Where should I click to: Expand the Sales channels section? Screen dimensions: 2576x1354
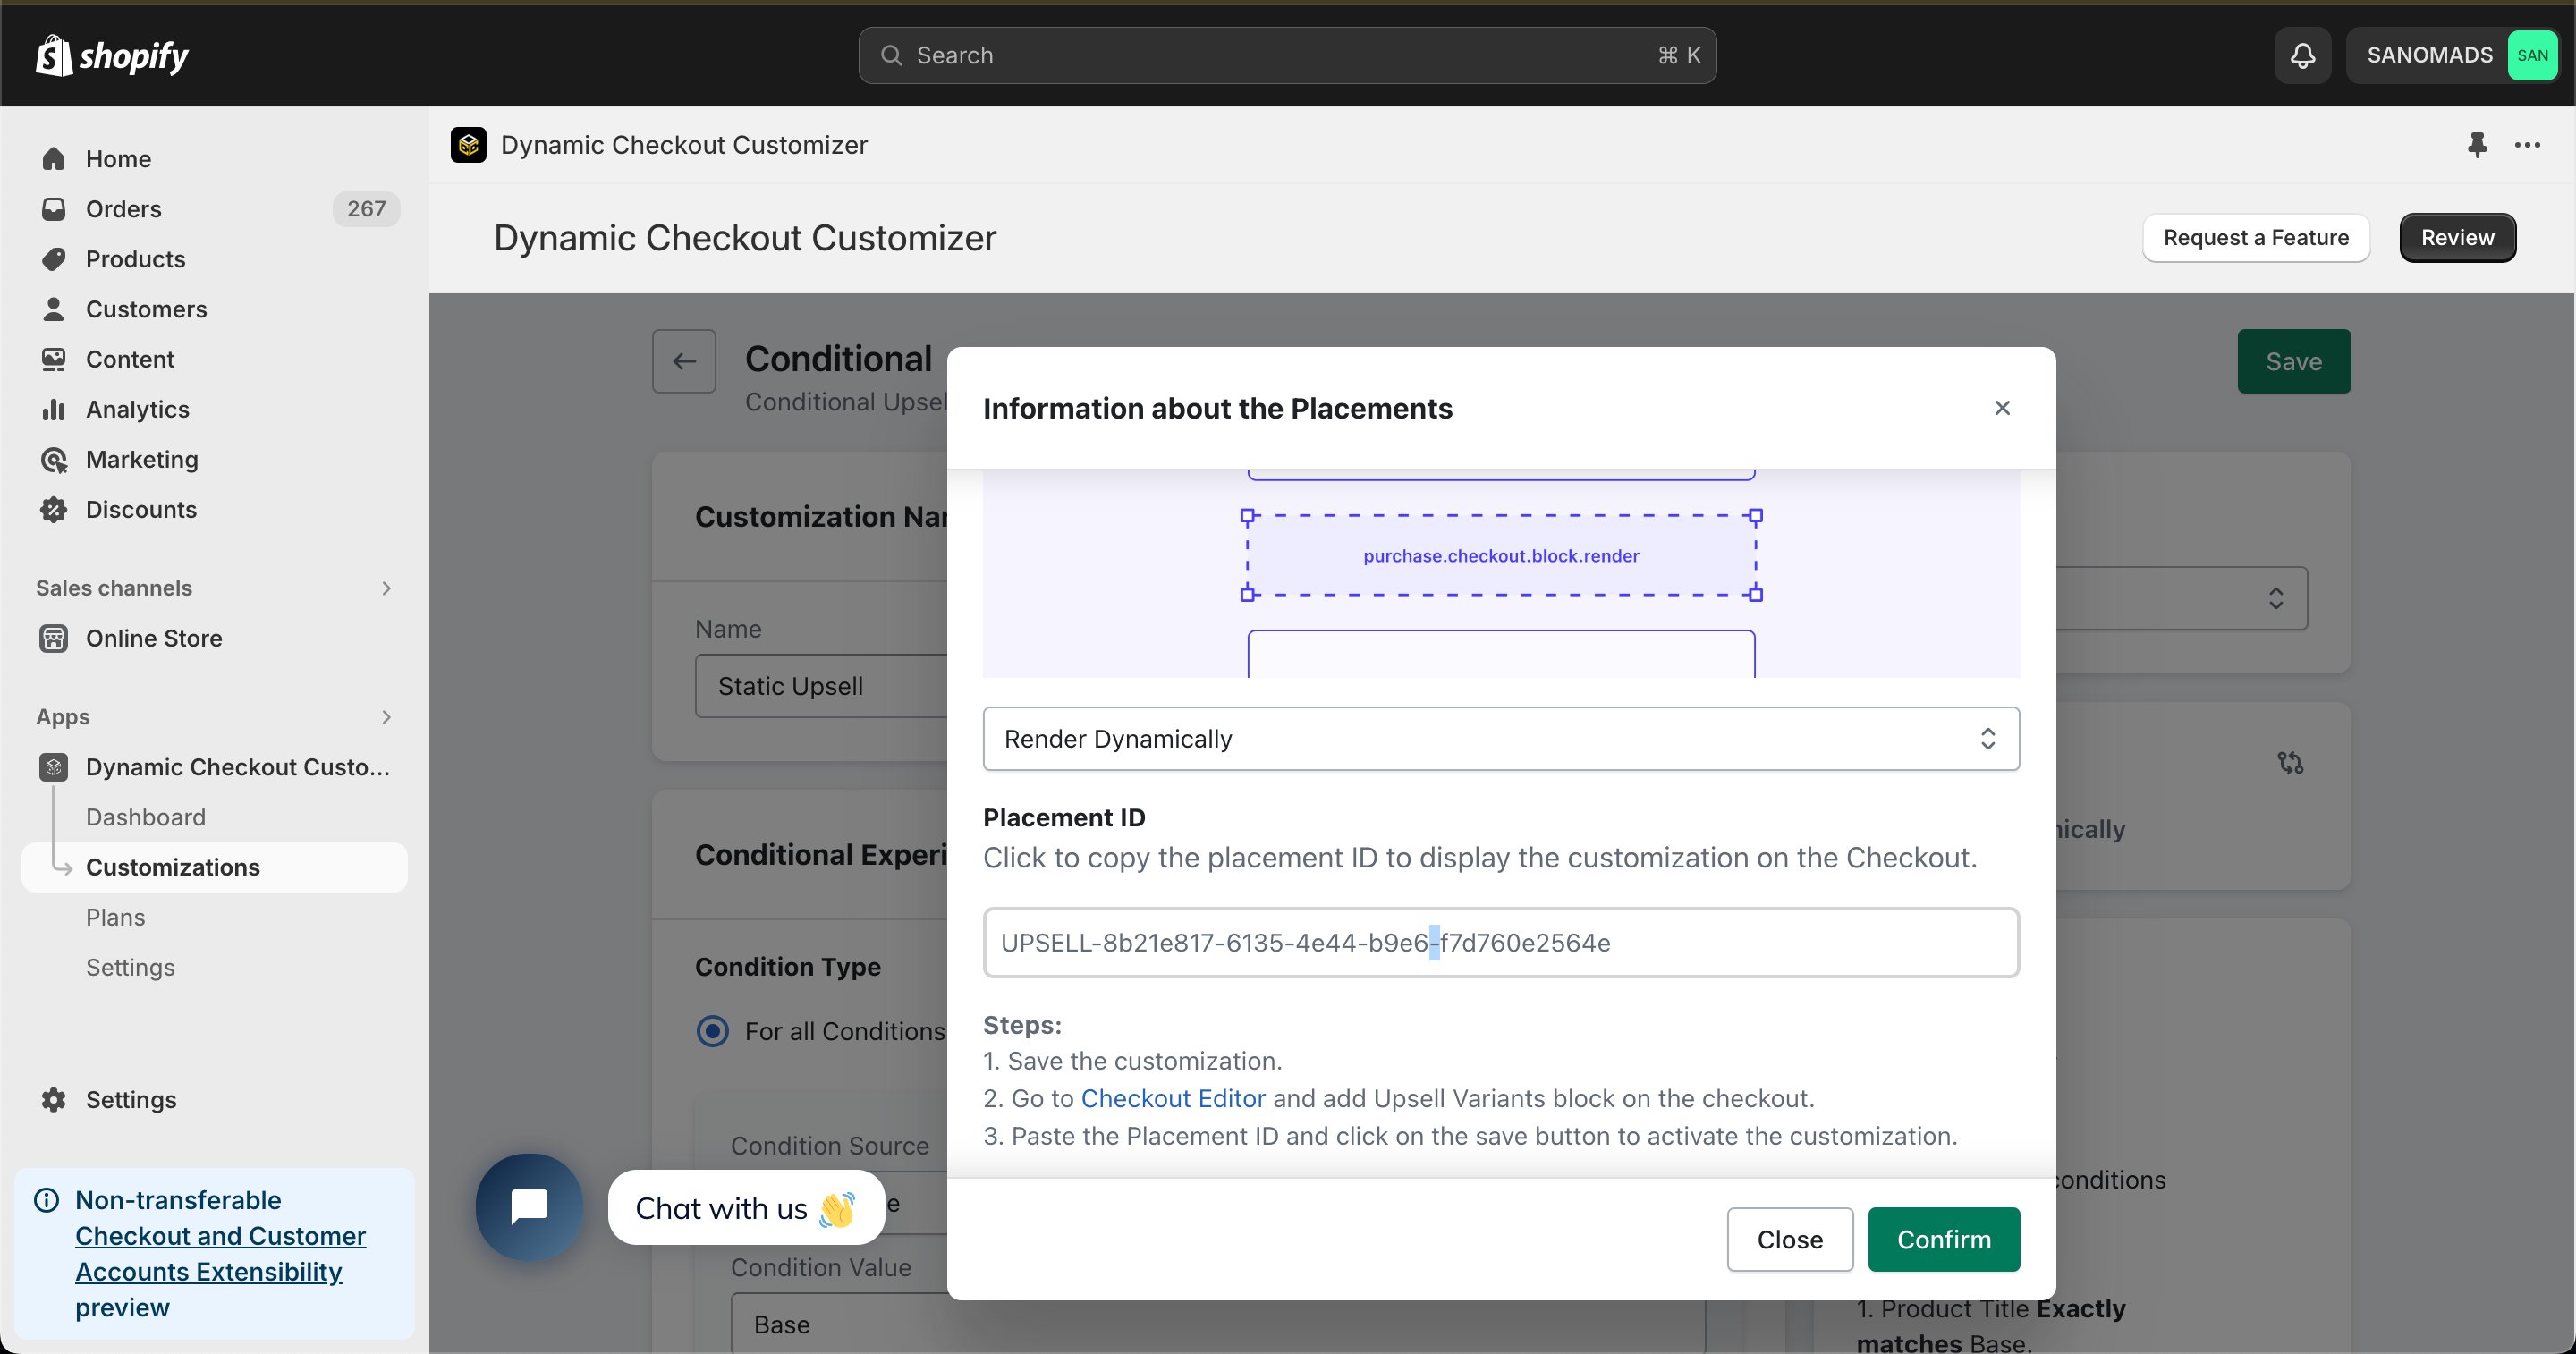coord(386,588)
